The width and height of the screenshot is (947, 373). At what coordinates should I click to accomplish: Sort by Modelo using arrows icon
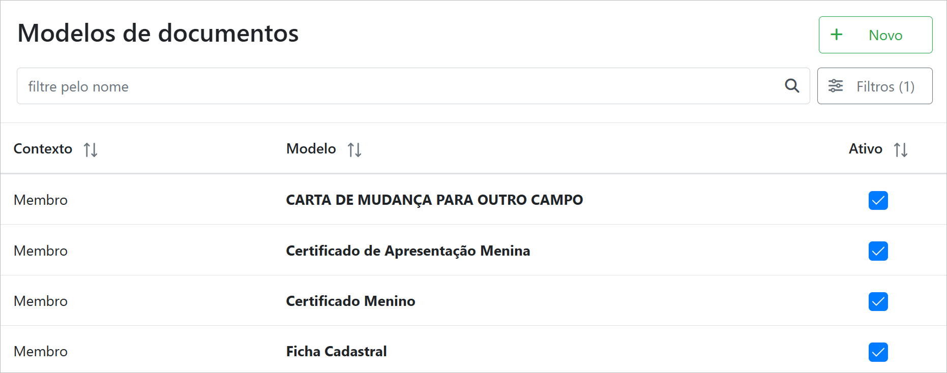354,149
